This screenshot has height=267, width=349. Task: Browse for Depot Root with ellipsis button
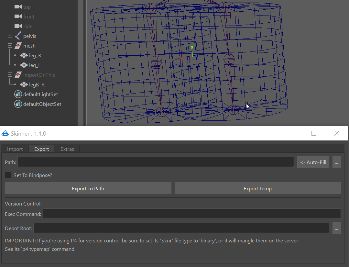pyautogui.click(x=336, y=228)
